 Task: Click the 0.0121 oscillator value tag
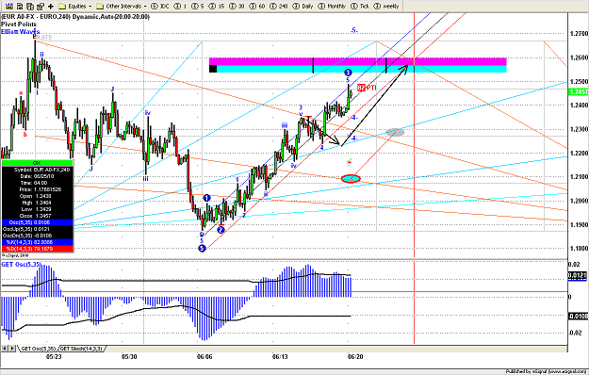pos(578,275)
